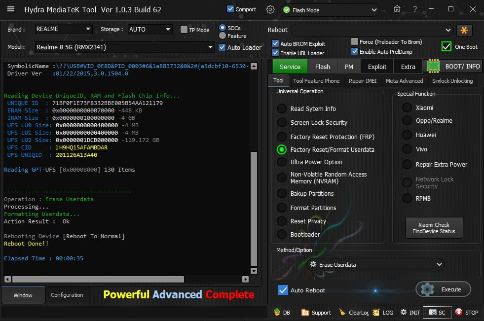484x321 pixels.
Task: Open the Repair IMEI tab
Action: (x=362, y=81)
